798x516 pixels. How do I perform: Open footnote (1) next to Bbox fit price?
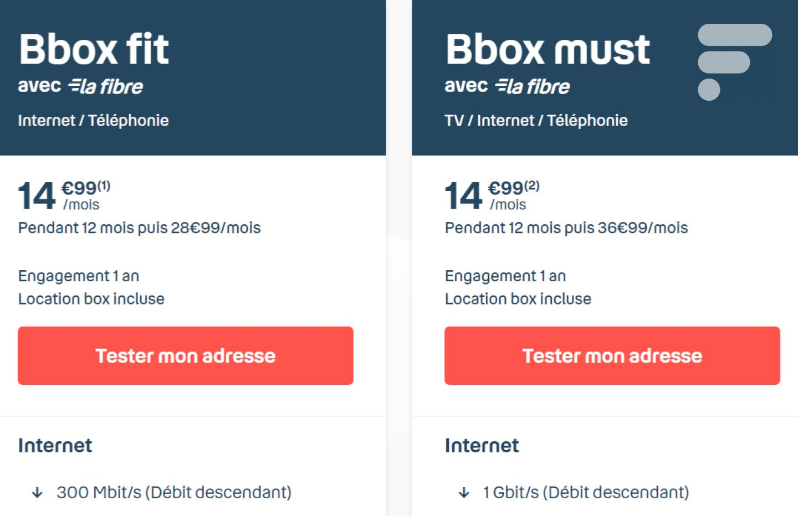(104, 185)
